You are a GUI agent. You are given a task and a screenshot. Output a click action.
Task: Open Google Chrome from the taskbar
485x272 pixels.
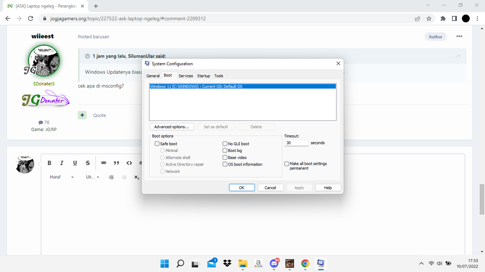(x=305, y=263)
